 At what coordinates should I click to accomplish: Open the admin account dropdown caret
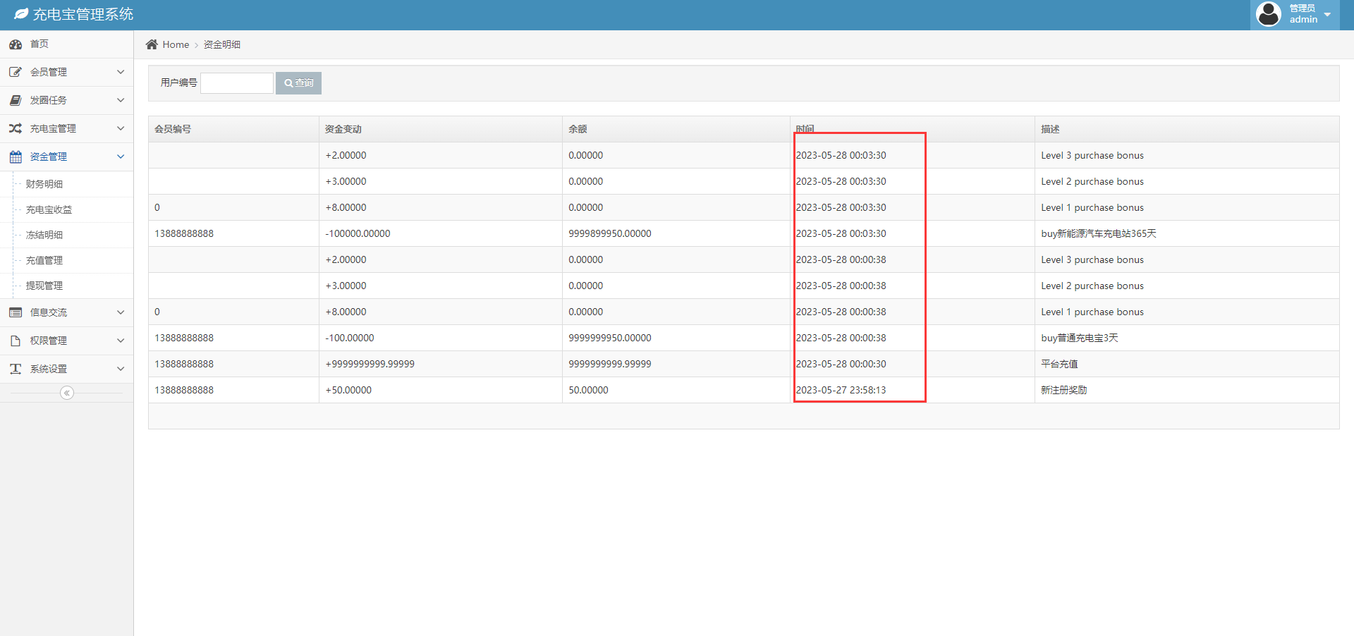point(1327,15)
